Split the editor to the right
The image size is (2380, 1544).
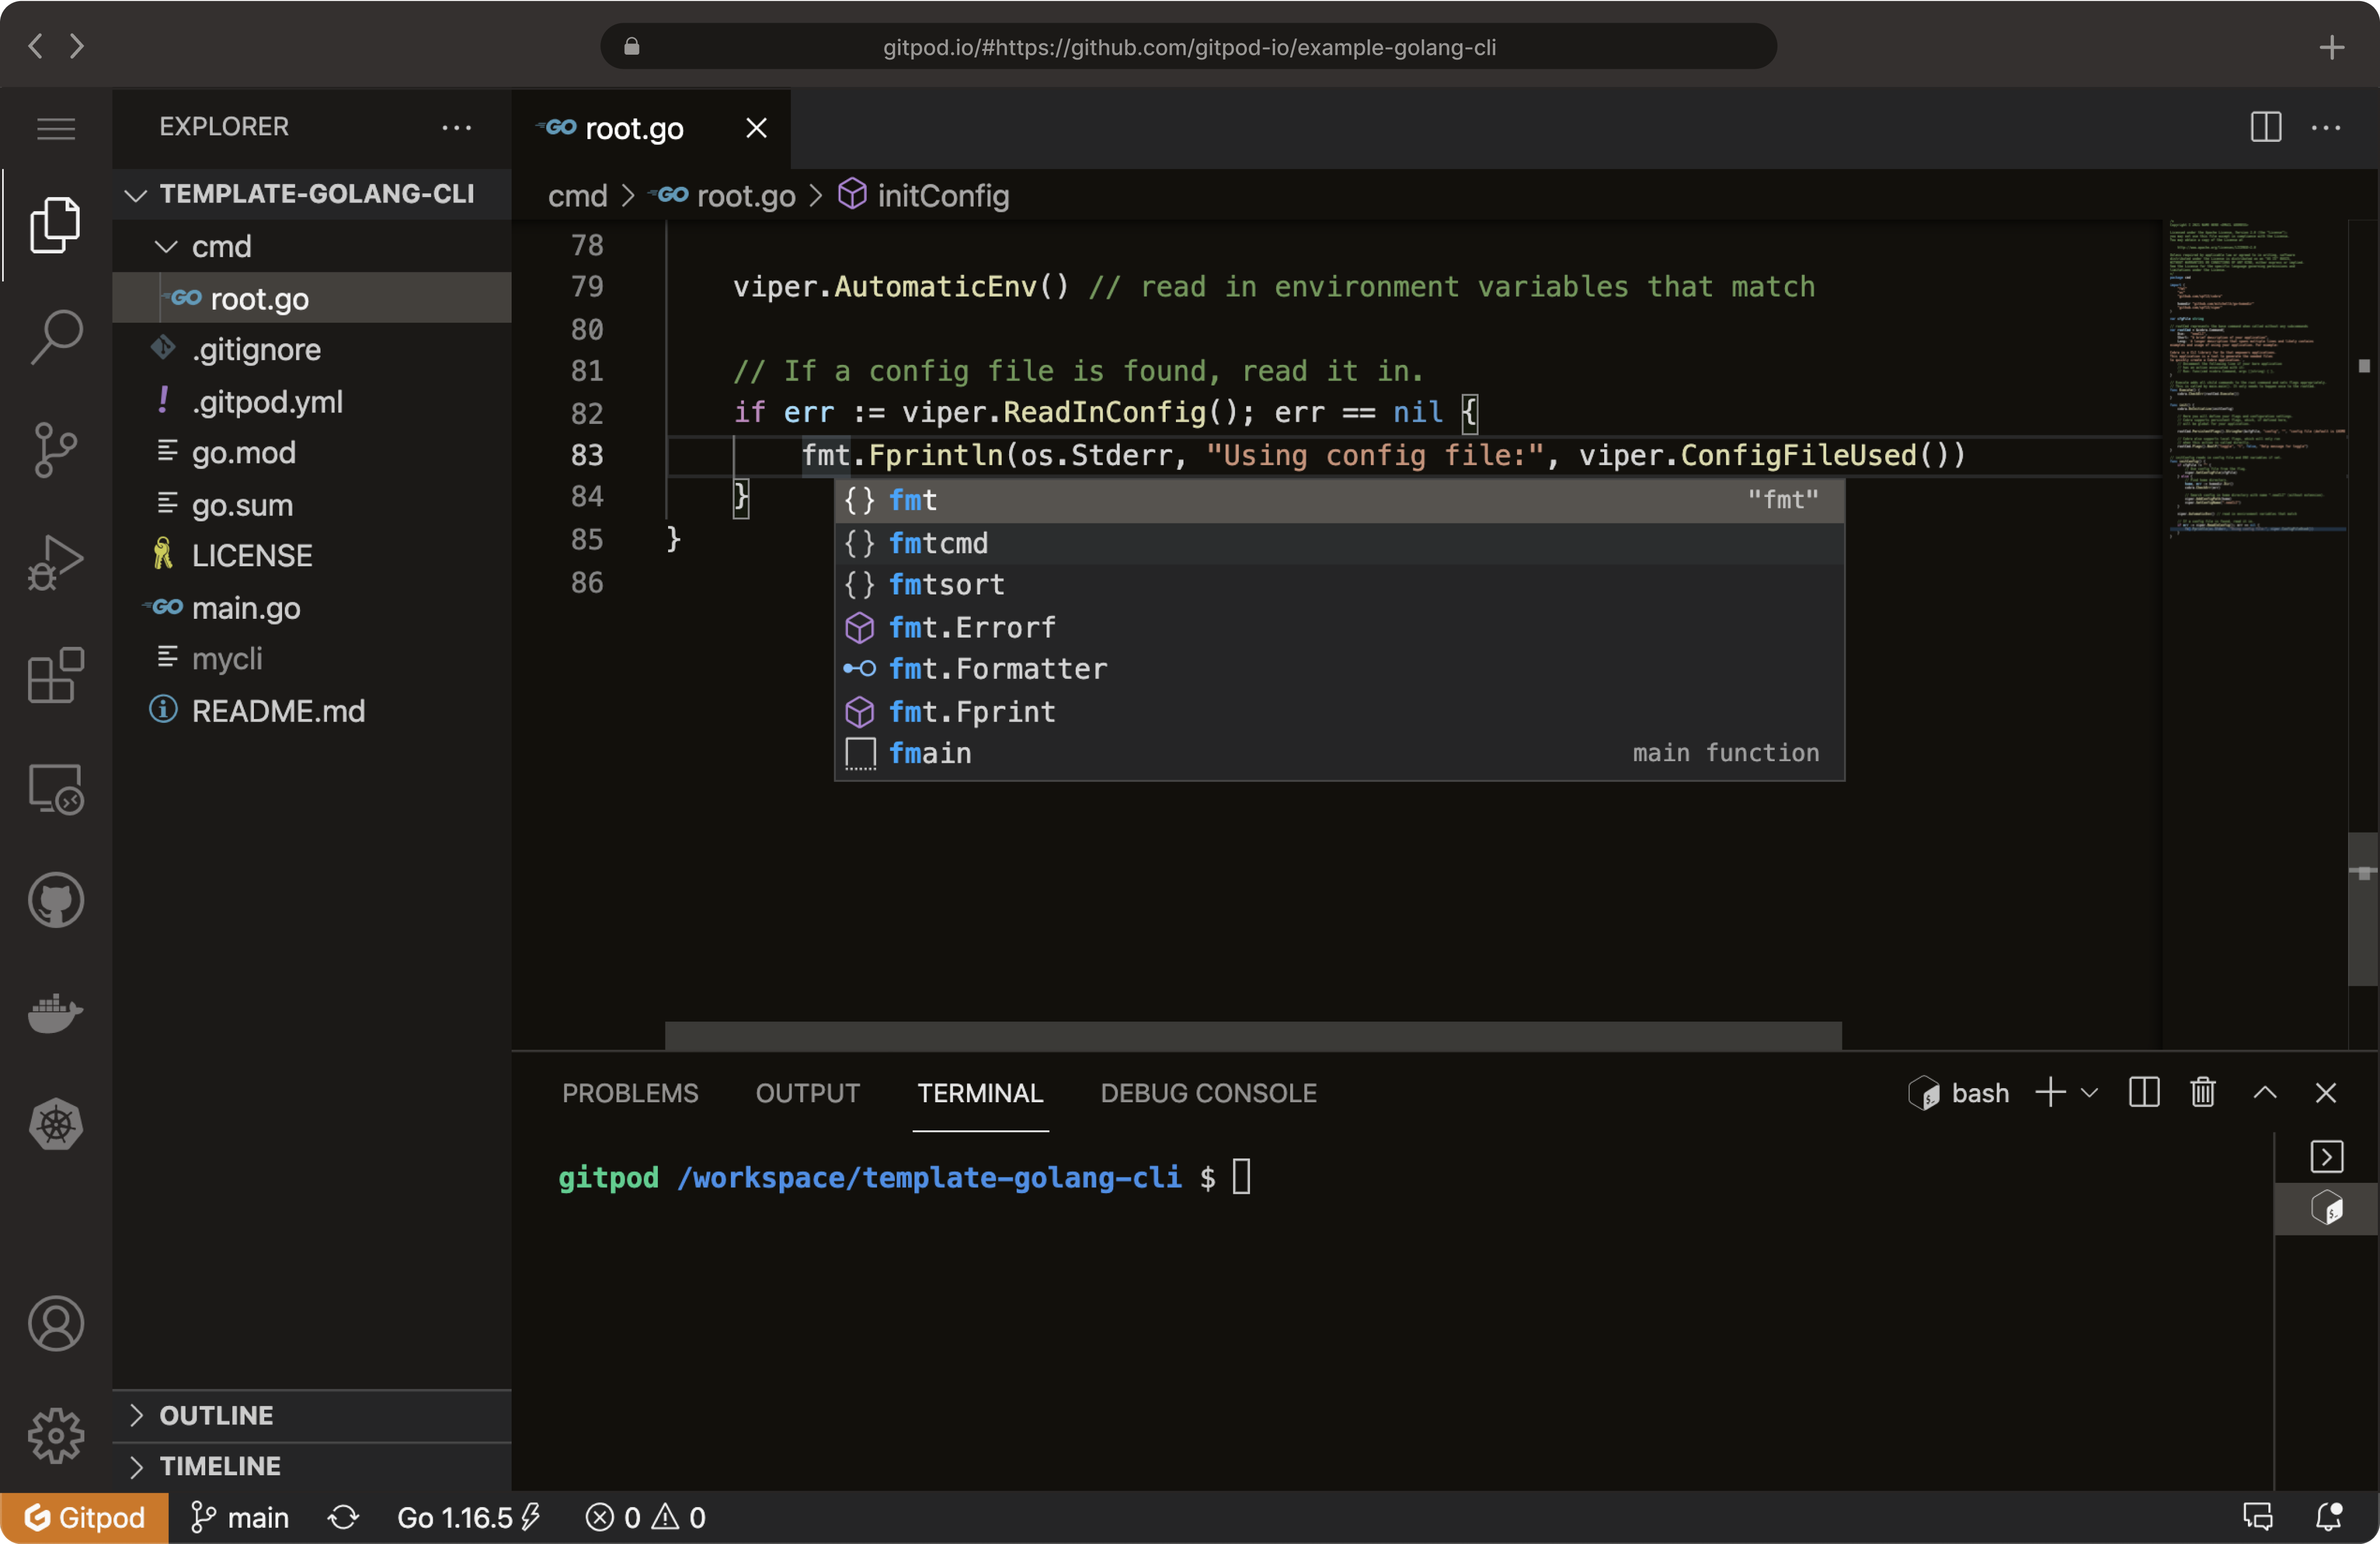(x=2265, y=127)
